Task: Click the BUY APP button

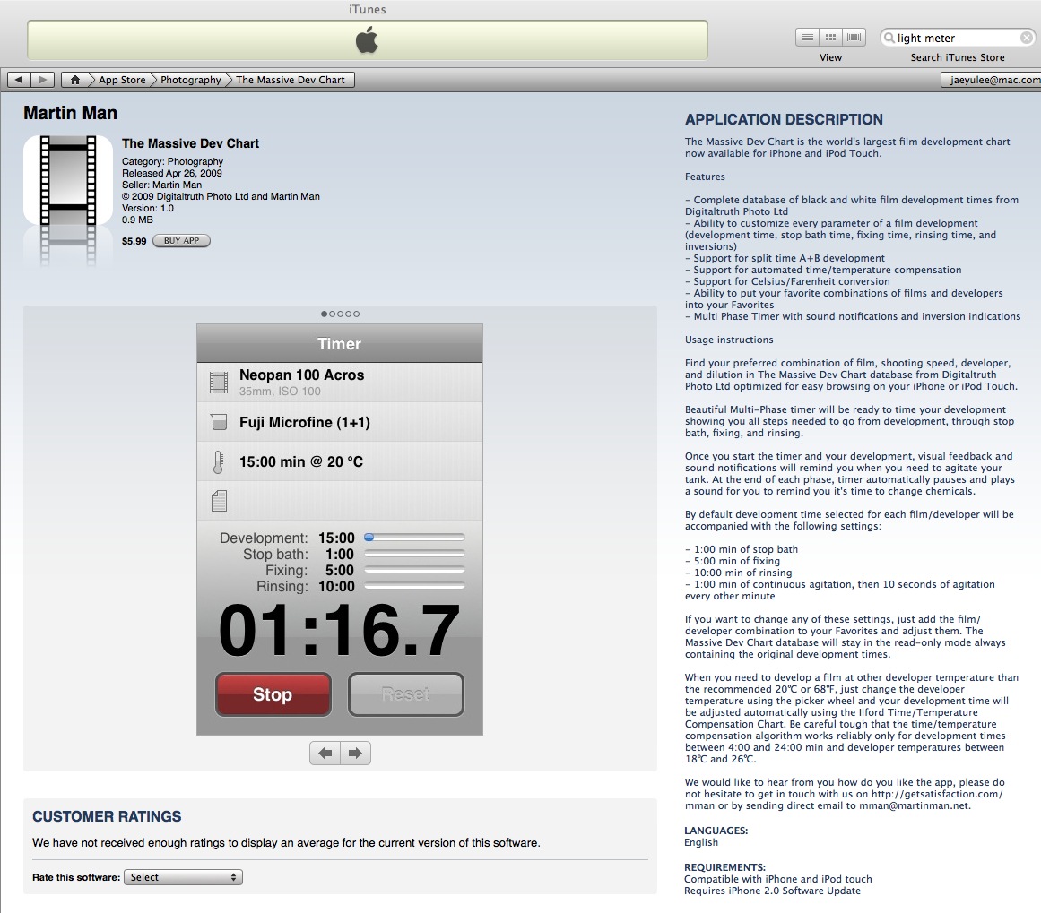Action: tap(181, 241)
